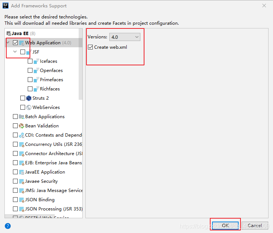The width and height of the screenshot is (273, 233).
Task: Check the Batch Applications checkbox
Action: (15, 116)
